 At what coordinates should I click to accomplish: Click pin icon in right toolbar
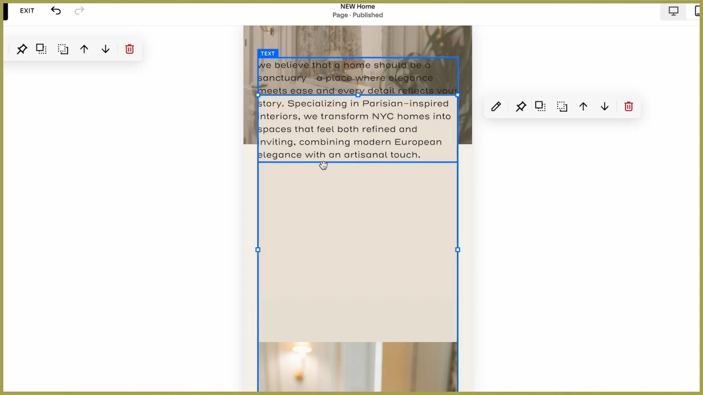[x=521, y=106]
